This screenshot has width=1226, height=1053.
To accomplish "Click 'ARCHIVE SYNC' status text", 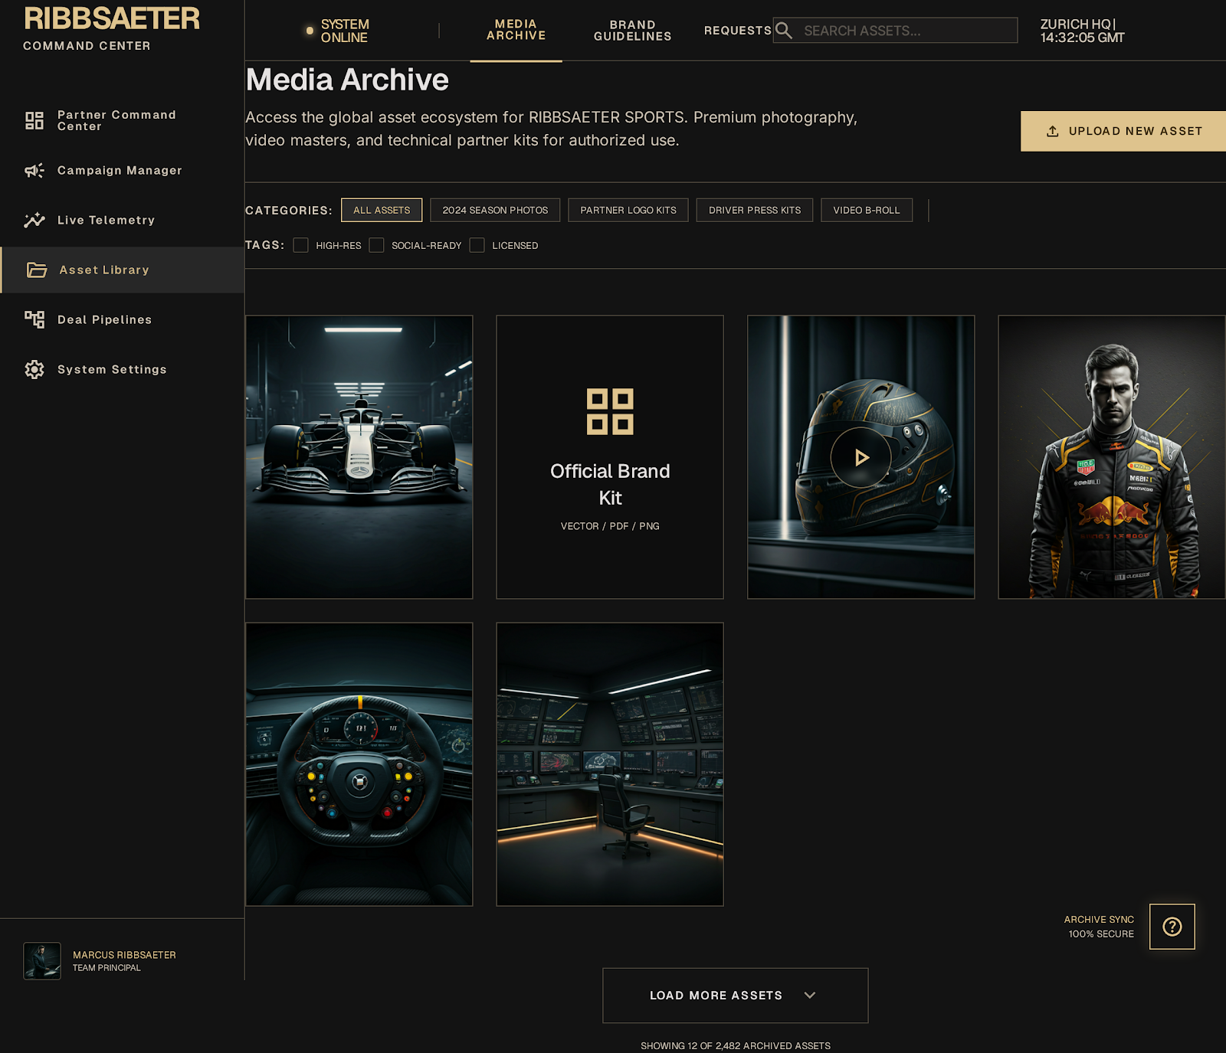I will (x=1099, y=919).
